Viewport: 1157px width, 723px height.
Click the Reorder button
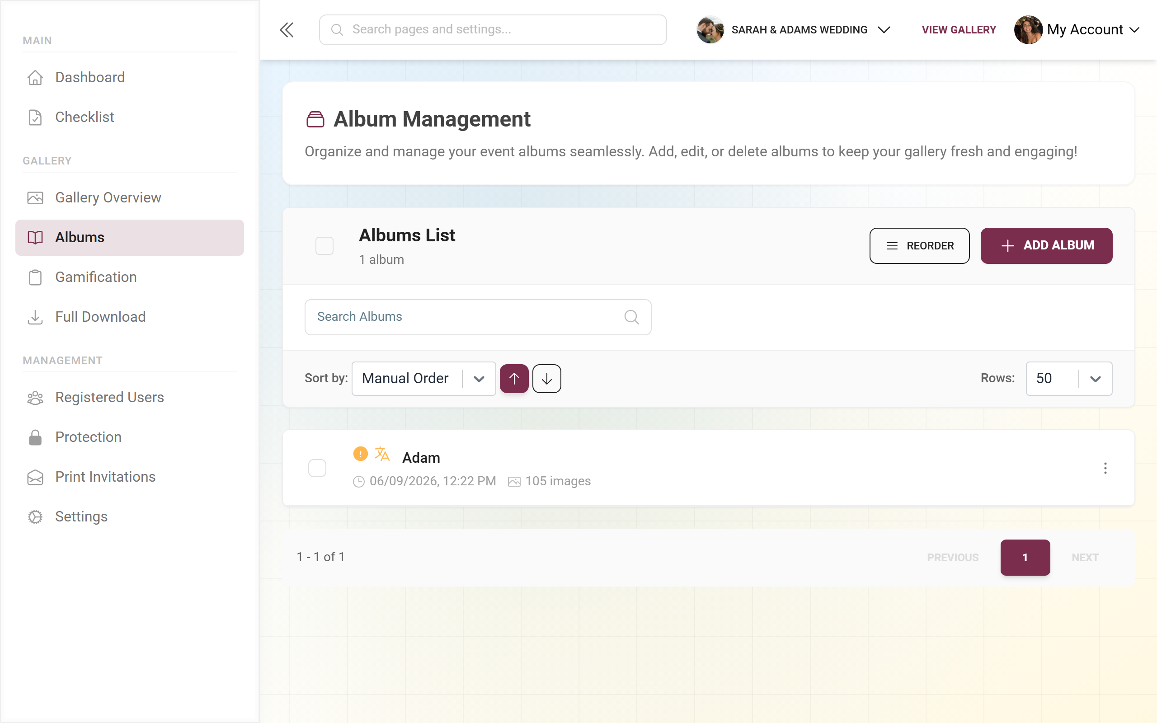pyautogui.click(x=919, y=246)
